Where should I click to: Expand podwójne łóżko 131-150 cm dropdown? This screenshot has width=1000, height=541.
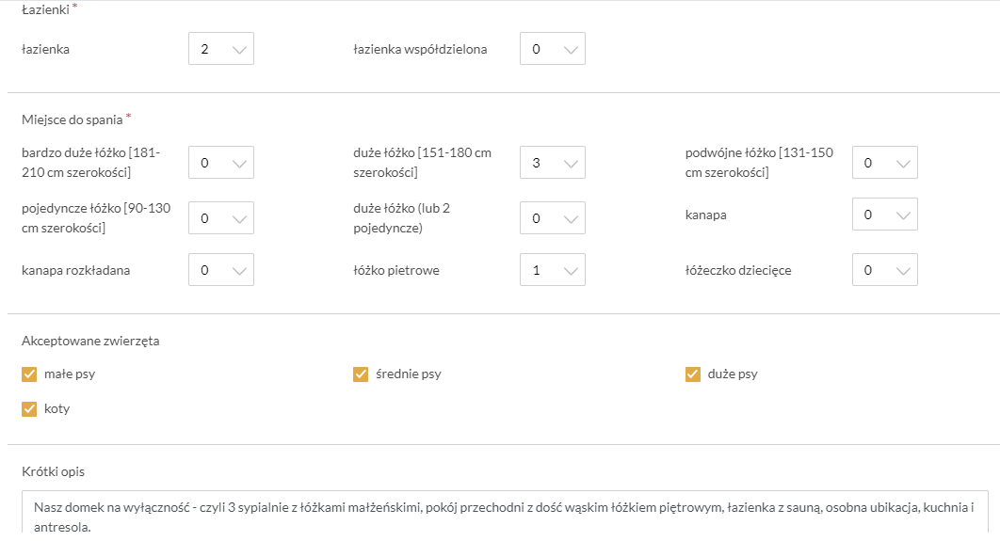point(884,163)
